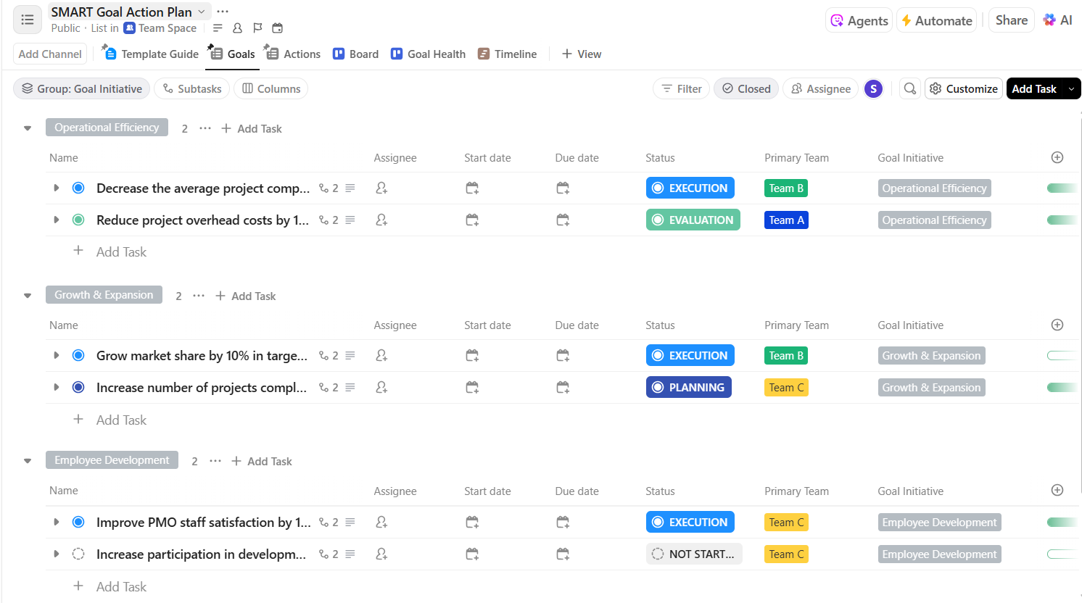Viewport: 1082px width, 603px height.
Task: Assign someone to Reduce project overhead costs task
Action: click(x=381, y=220)
